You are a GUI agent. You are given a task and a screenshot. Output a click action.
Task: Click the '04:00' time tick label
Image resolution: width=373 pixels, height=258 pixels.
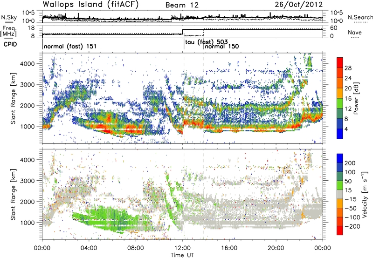coord(89,248)
